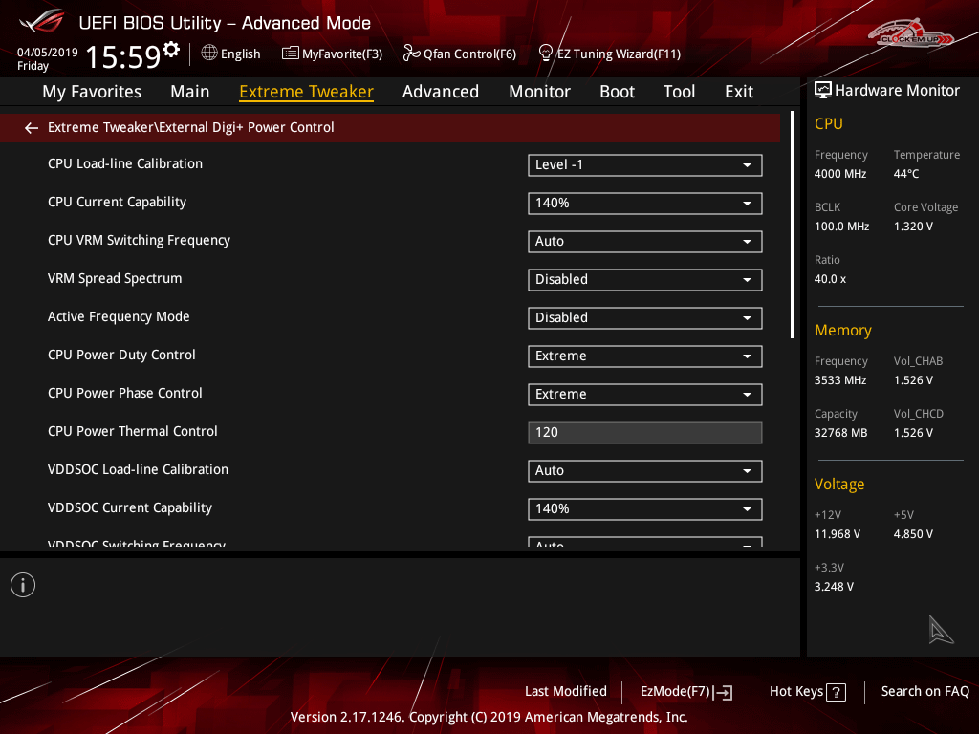The height and width of the screenshot is (734, 979).
Task: Click the settings gear next to clock
Action: [x=171, y=50]
